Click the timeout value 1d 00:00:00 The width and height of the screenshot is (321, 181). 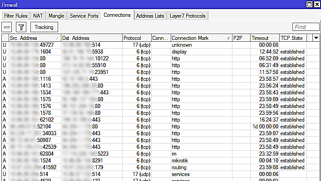[265, 127]
